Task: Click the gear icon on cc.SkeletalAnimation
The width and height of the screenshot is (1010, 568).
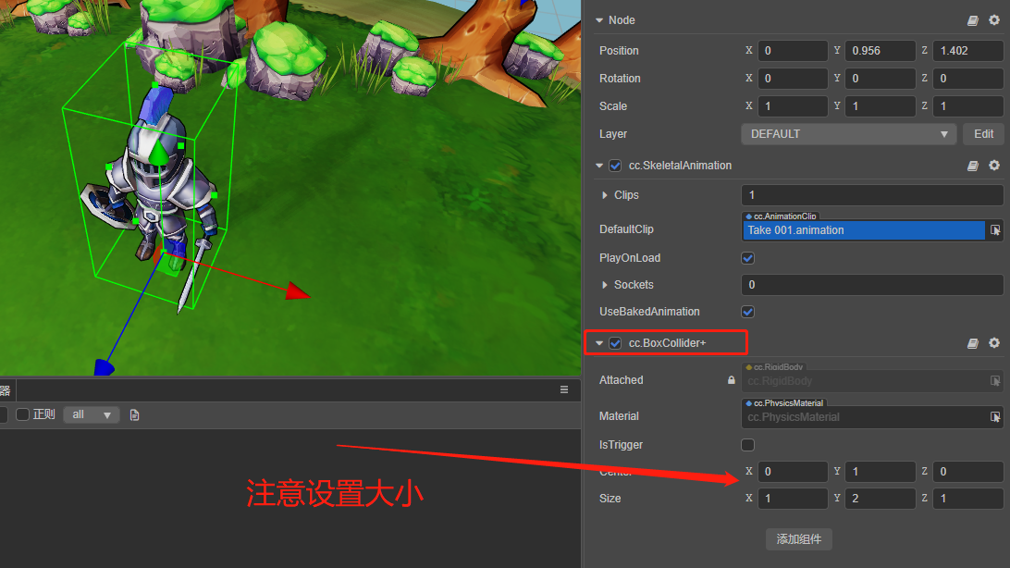Action: pyautogui.click(x=995, y=166)
